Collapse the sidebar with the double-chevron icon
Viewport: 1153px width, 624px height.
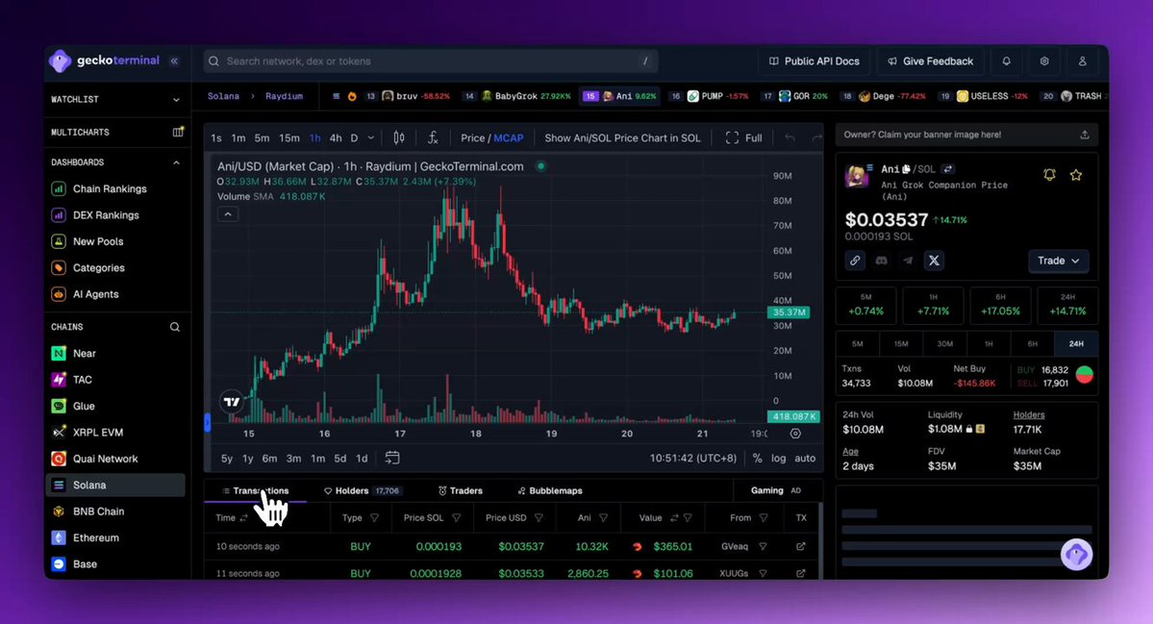click(x=174, y=61)
